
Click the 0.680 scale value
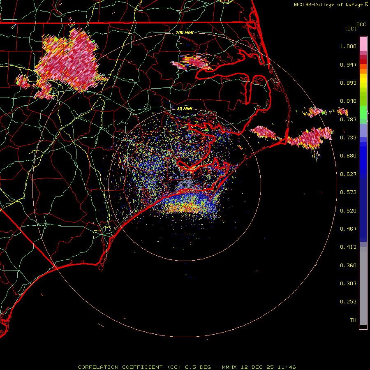[348, 156]
